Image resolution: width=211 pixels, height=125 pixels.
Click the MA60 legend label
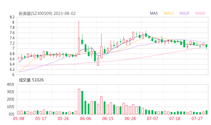point(200,13)
